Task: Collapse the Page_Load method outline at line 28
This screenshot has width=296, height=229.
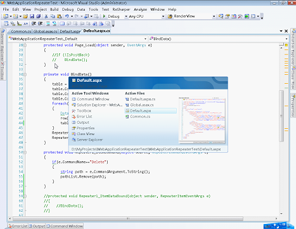Action: 25,45
